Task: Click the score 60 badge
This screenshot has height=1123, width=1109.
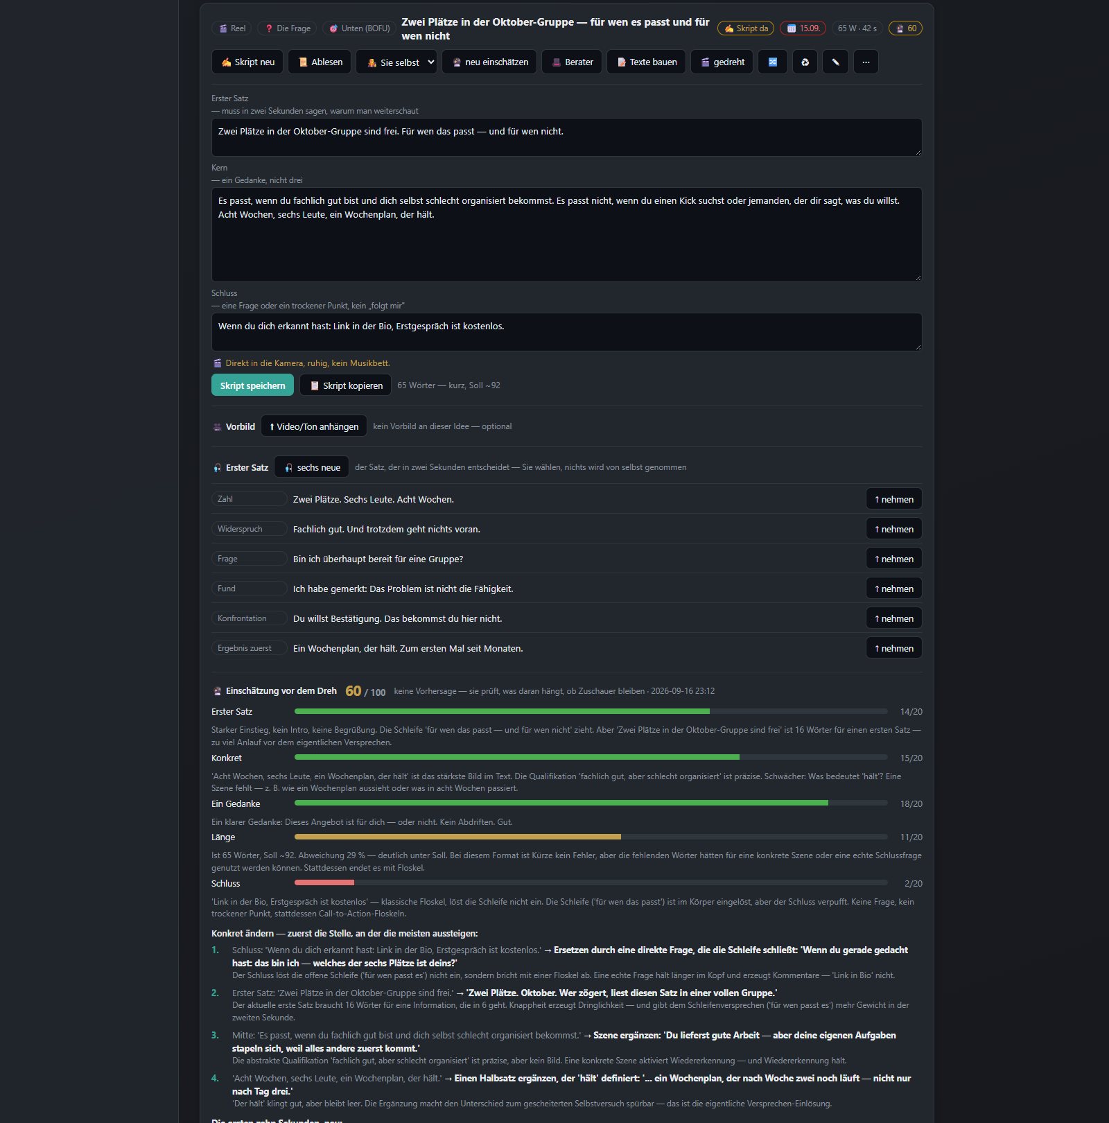Action: (x=905, y=28)
